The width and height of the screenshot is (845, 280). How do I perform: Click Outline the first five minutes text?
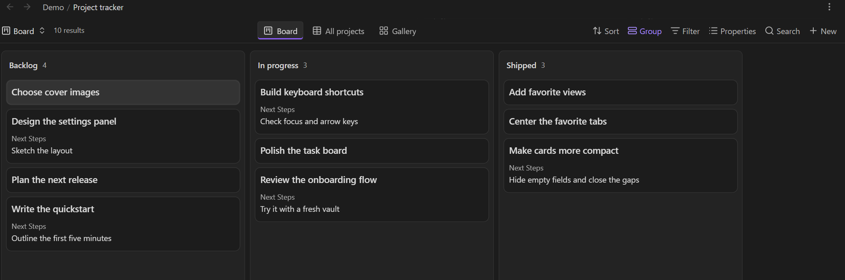[61, 238]
